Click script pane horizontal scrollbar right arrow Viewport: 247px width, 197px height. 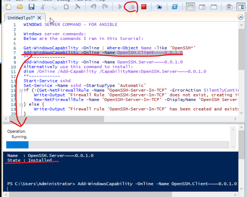[x=235, y=119]
